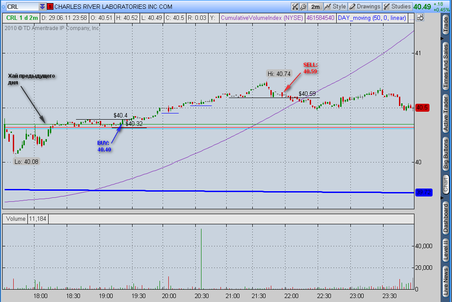Expand the CRL symbol dropdown arrow

coord(42,6)
